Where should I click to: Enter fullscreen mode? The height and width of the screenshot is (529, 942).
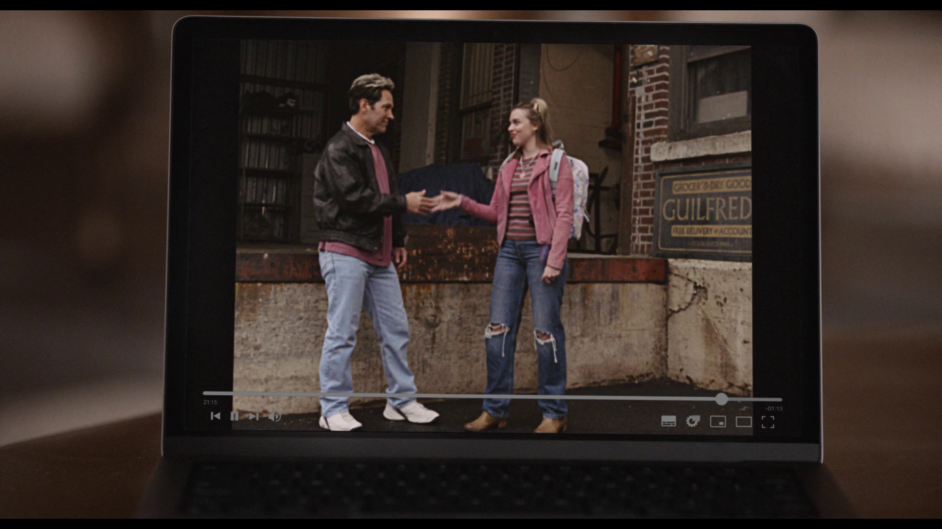click(x=768, y=422)
